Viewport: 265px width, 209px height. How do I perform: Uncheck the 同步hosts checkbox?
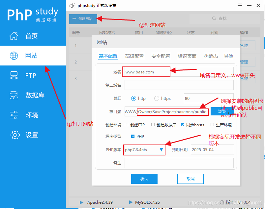[x=183, y=125]
